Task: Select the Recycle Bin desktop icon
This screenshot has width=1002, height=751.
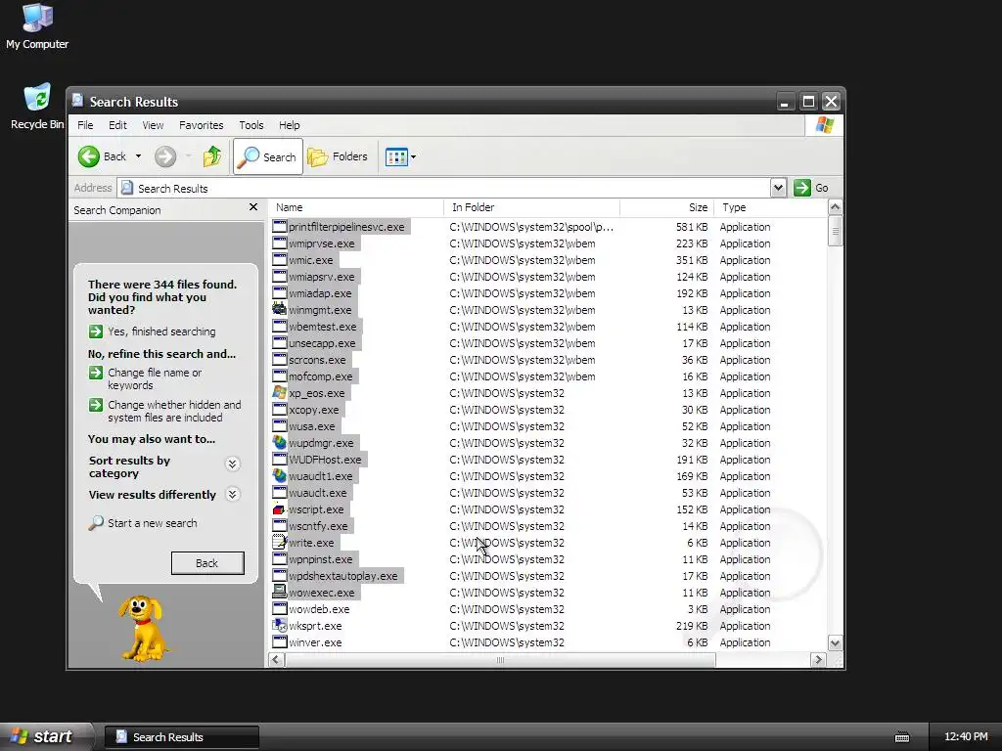Action: [37, 97]
